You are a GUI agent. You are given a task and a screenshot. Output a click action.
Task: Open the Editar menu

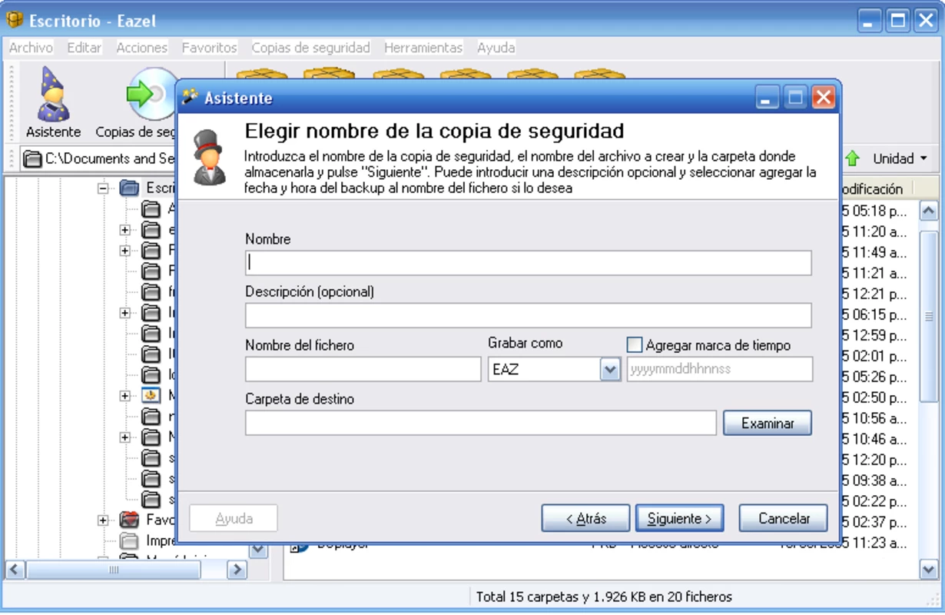[85, 48]
